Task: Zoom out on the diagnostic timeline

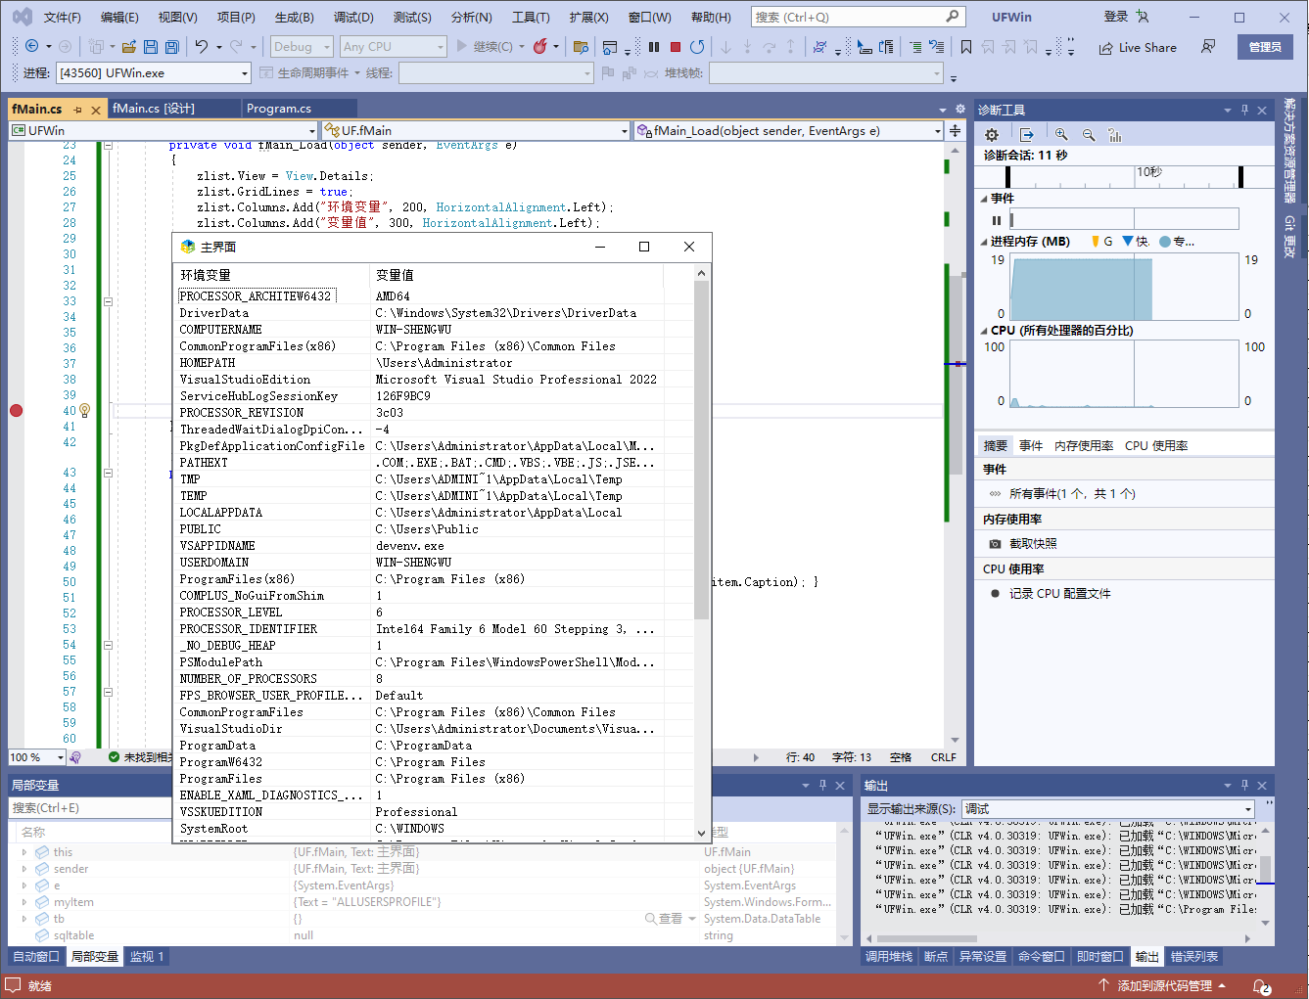Action: click(1089, 135)
